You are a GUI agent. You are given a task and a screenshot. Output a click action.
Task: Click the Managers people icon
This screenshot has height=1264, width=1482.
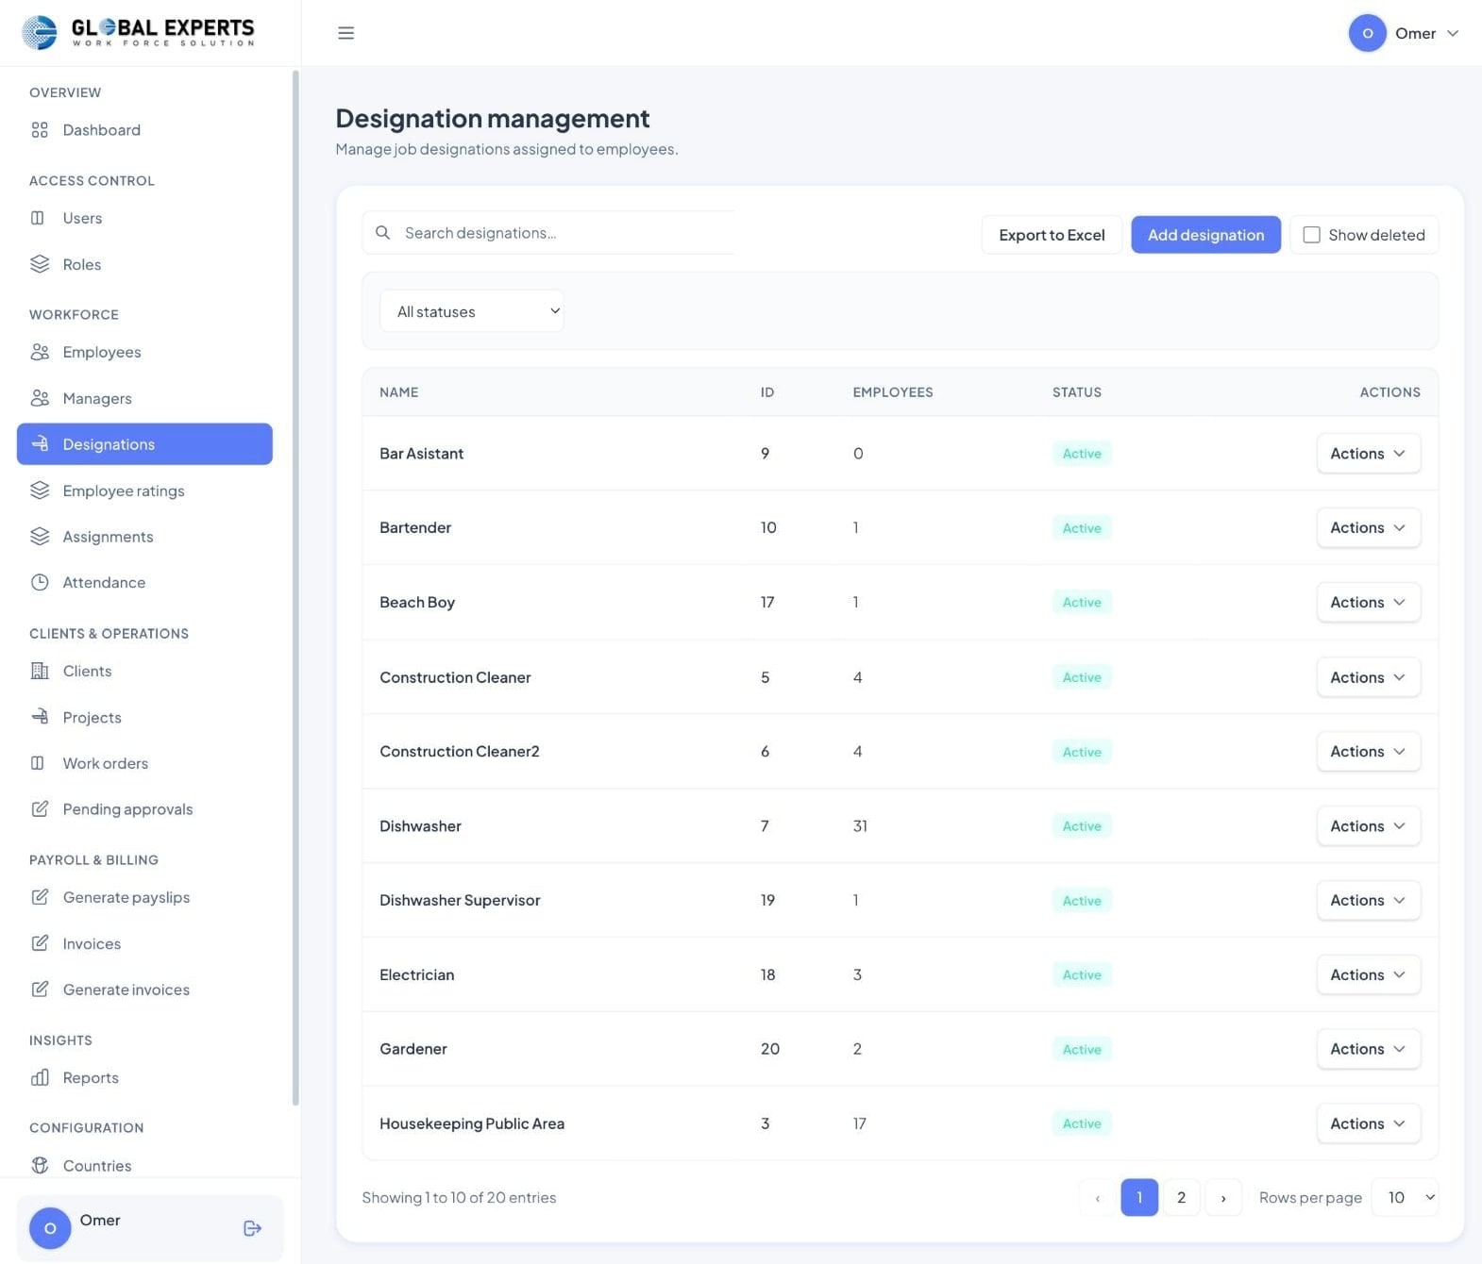pyautogui.click(x=40, y=398)
